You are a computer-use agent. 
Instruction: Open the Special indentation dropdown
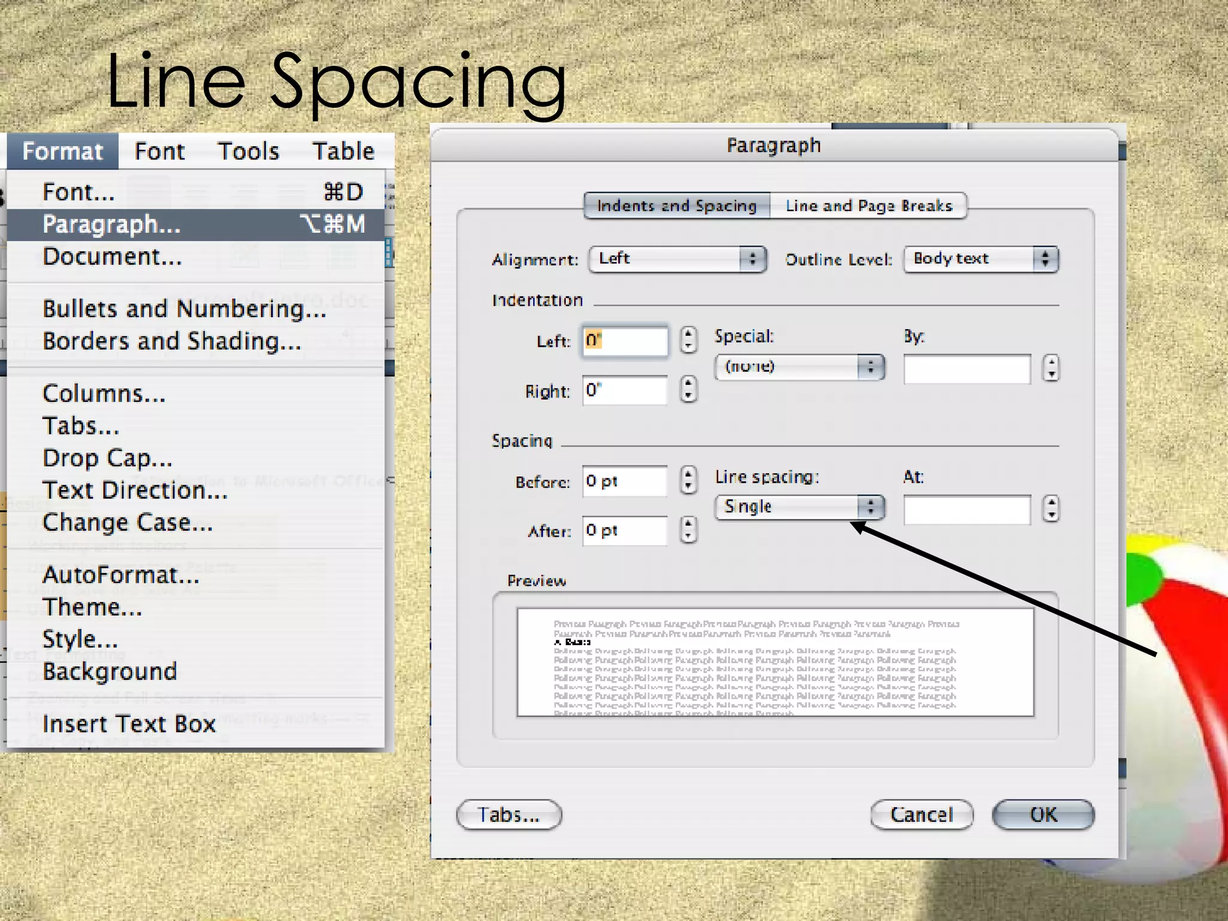[800, 366]
